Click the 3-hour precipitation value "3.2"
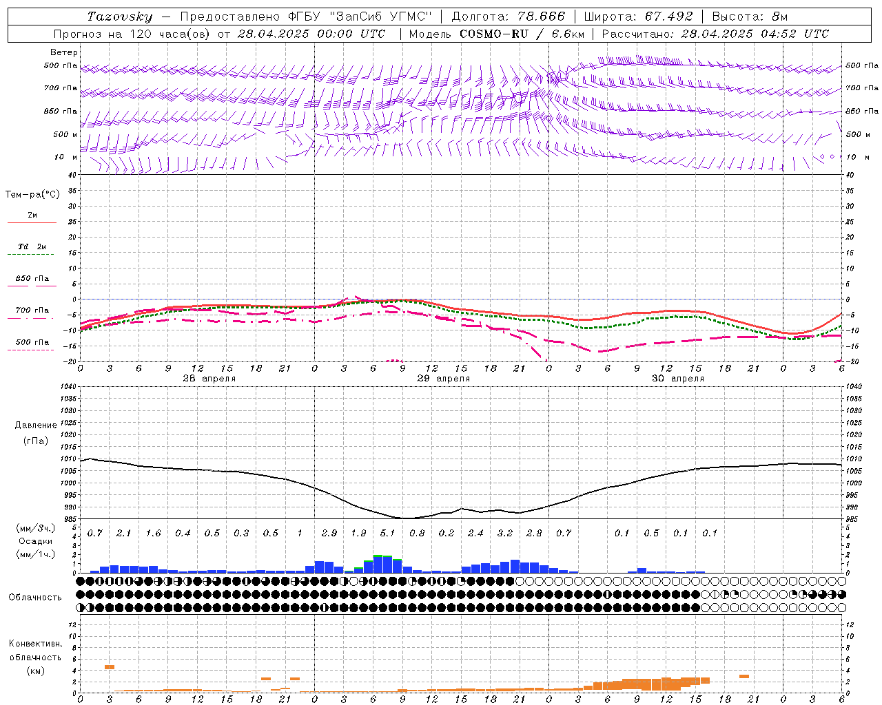This screenshot has height=705, width=882. click(505, 533)
